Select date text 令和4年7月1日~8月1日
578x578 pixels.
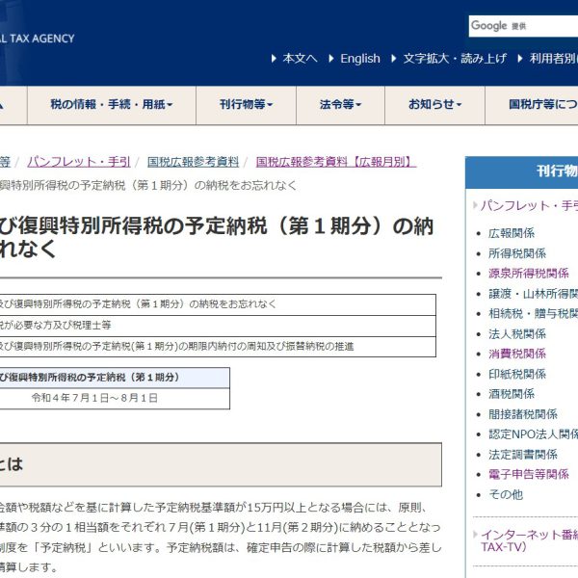[94, 398]
